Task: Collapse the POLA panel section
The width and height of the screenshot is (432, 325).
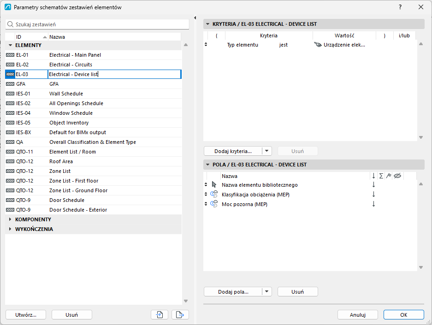Action: coord(208,165)
